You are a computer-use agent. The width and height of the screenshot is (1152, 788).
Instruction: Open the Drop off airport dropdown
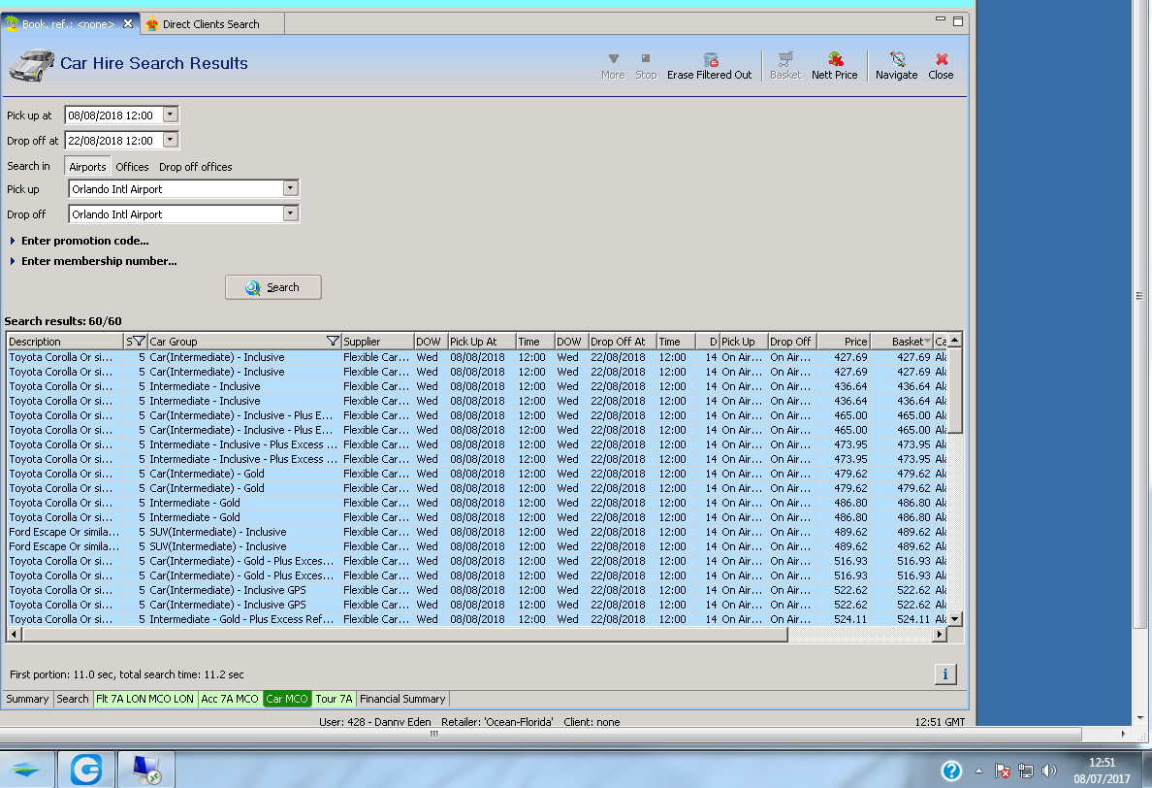[290, 213]
